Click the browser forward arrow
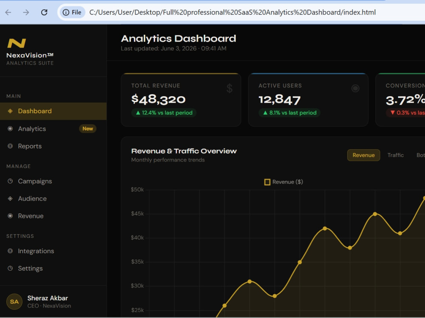The image size is (425, 318). point(26,12)
